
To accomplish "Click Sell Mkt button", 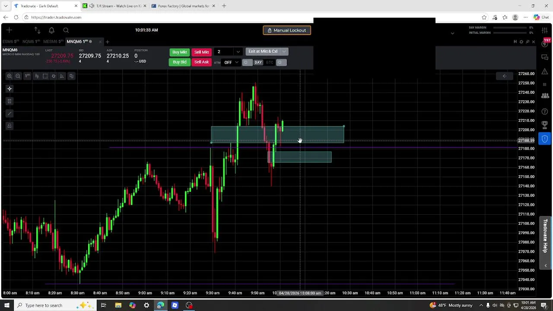I will (x=201, y=52).
